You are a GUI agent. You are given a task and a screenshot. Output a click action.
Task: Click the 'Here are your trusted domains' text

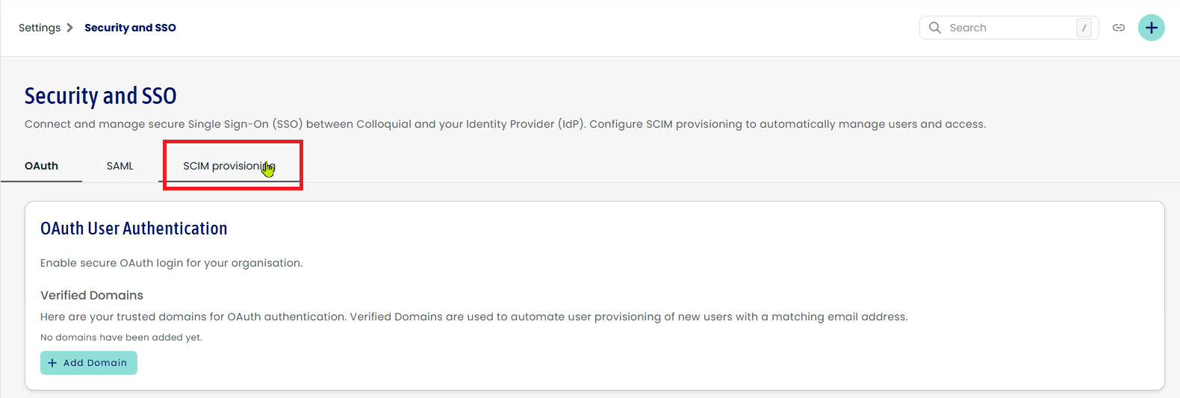coord(473,317)
